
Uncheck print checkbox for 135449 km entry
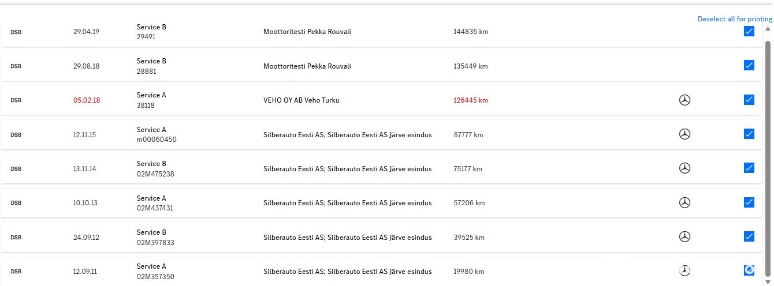click(x=749, y=65)
